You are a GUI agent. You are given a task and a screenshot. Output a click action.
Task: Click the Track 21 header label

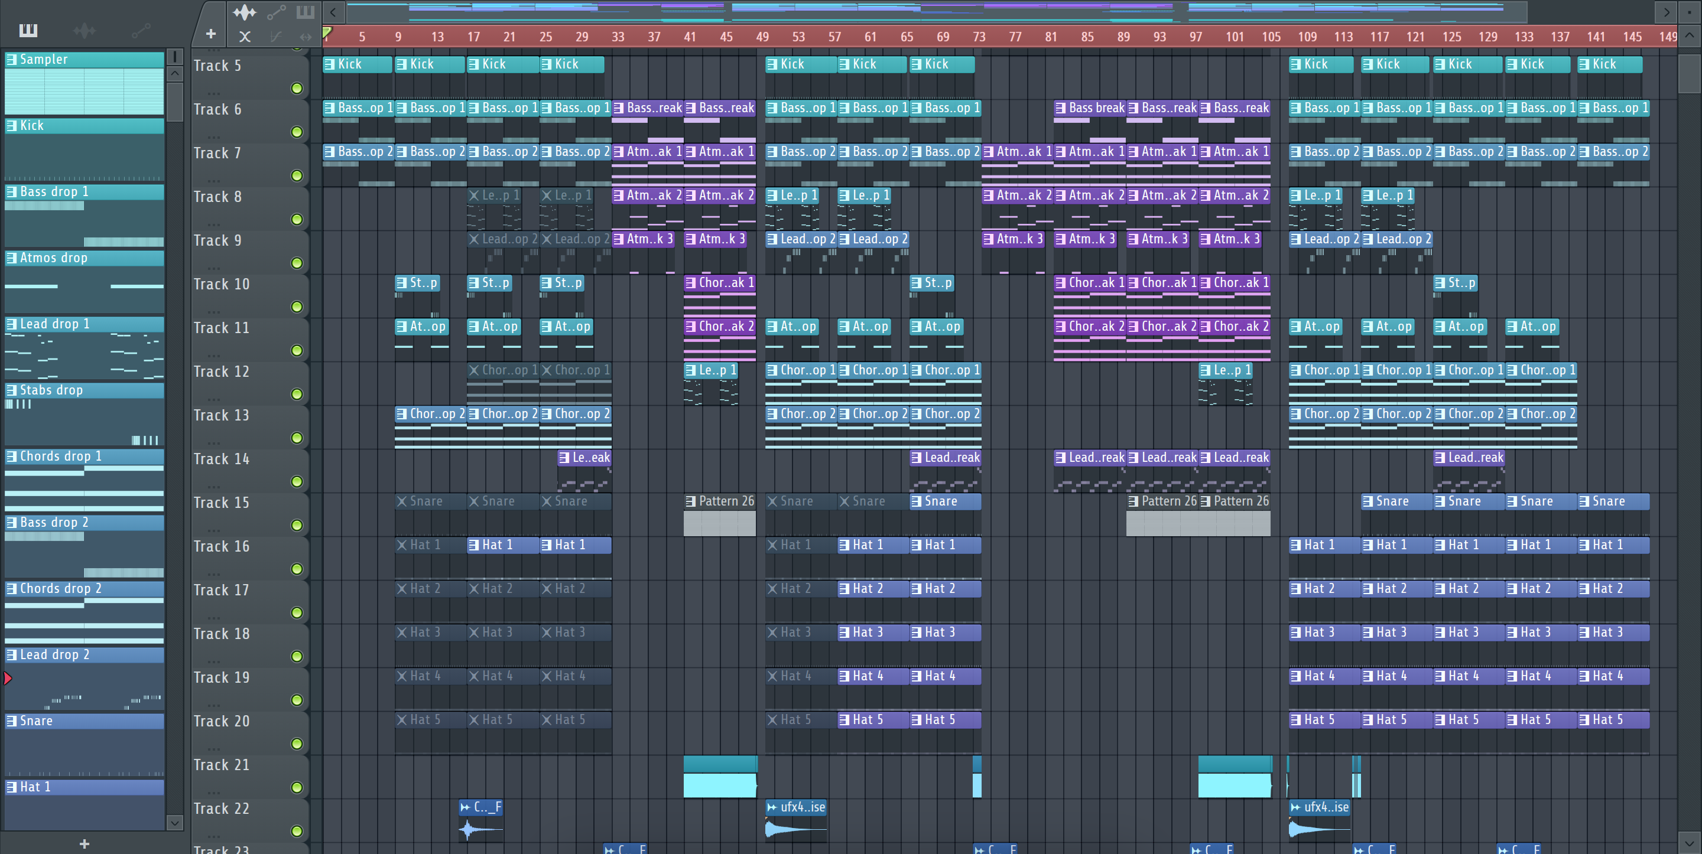point(222,765)
